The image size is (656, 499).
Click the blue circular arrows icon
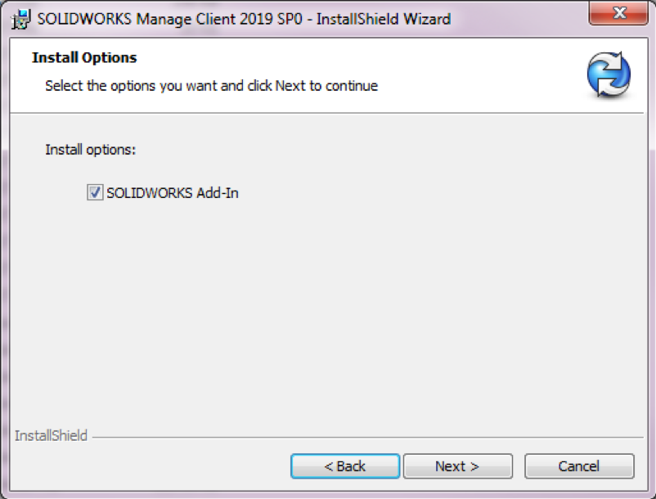click(609, 74)
